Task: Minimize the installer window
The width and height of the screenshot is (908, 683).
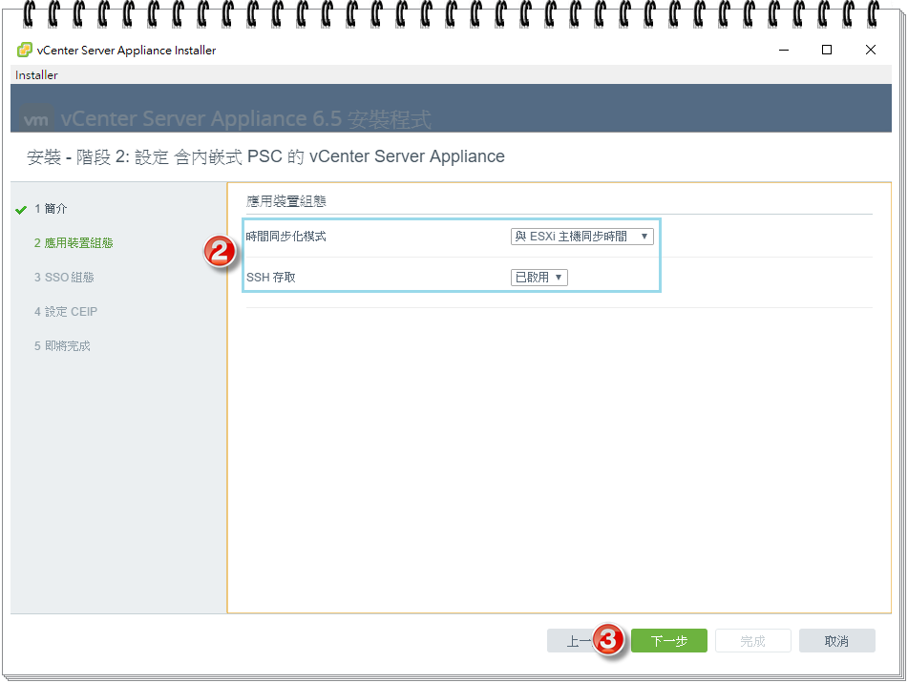Action: [784, 50]
